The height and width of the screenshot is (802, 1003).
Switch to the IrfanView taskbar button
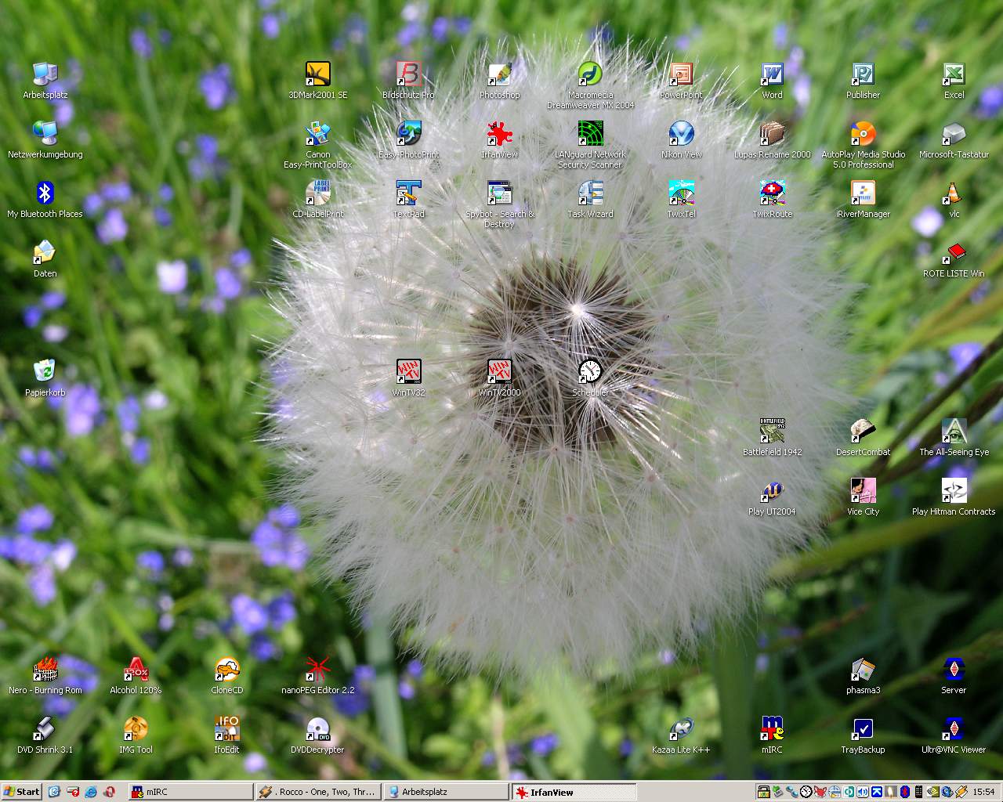coord(574,792)
